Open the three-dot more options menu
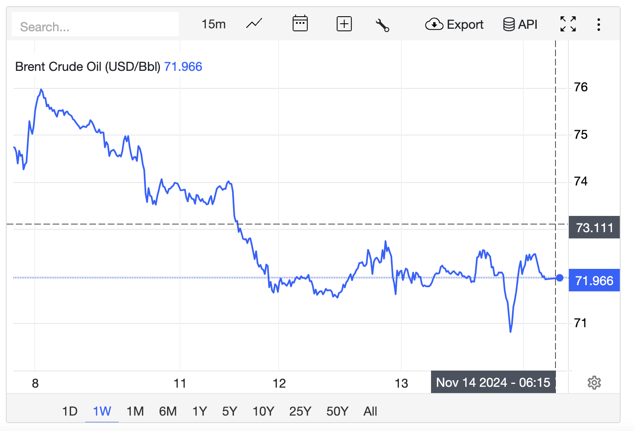The width and height of the screenshot is (634, 431). point(599,25)
